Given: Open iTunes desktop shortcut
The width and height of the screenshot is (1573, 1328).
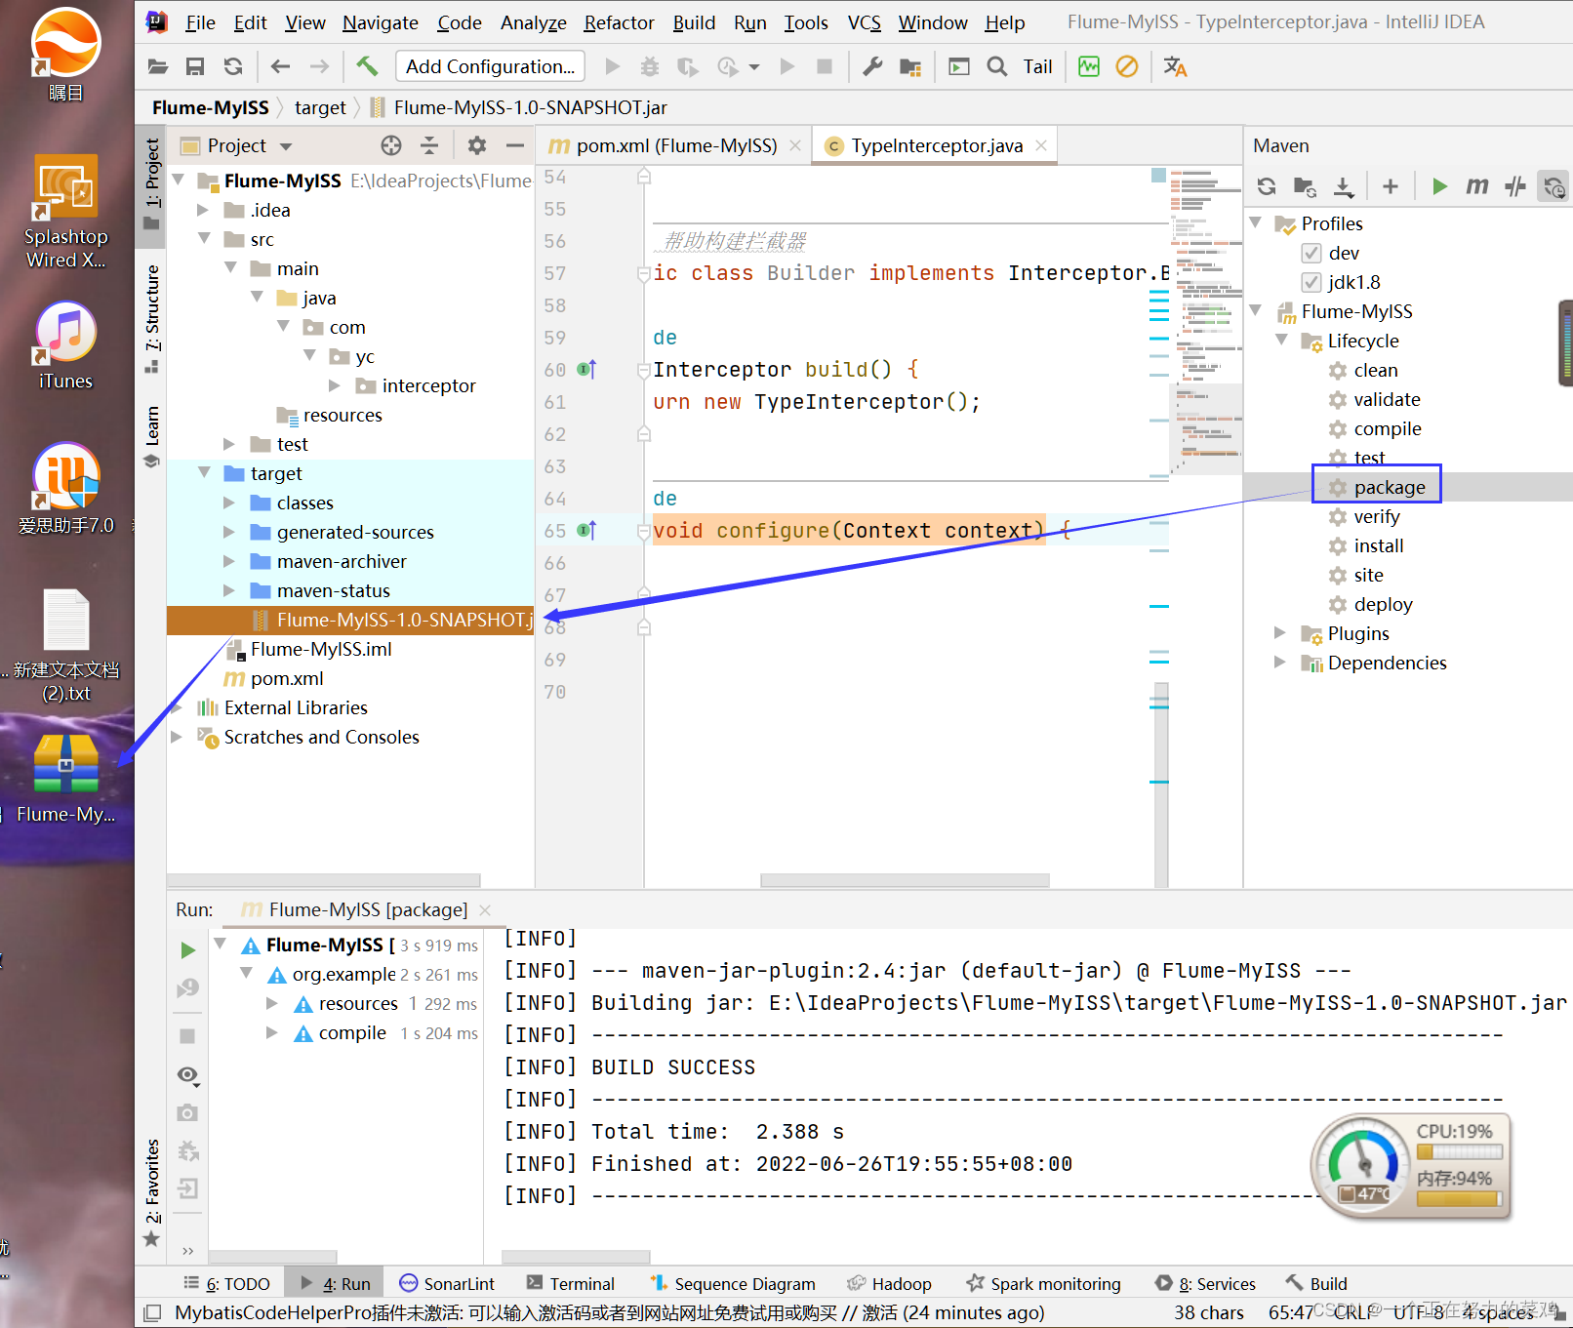Looking at the screenshot, I should [65, 345].
